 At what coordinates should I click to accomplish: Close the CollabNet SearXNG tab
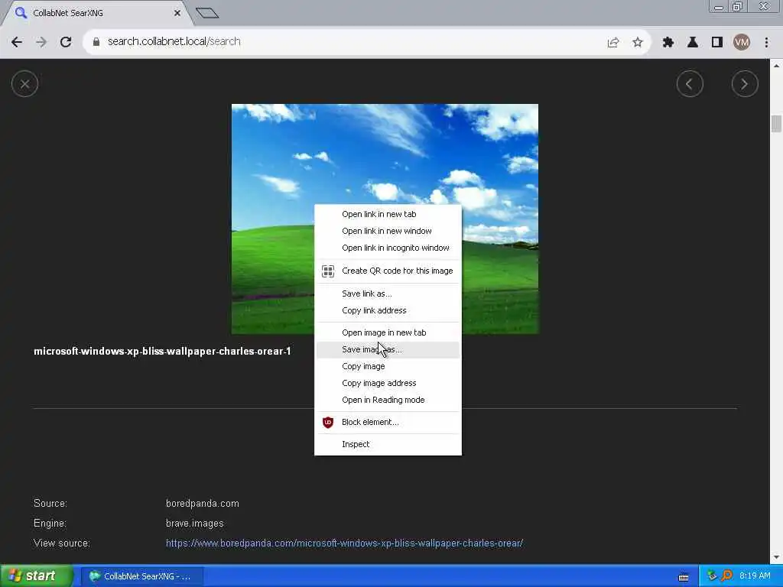pos(177,13)
